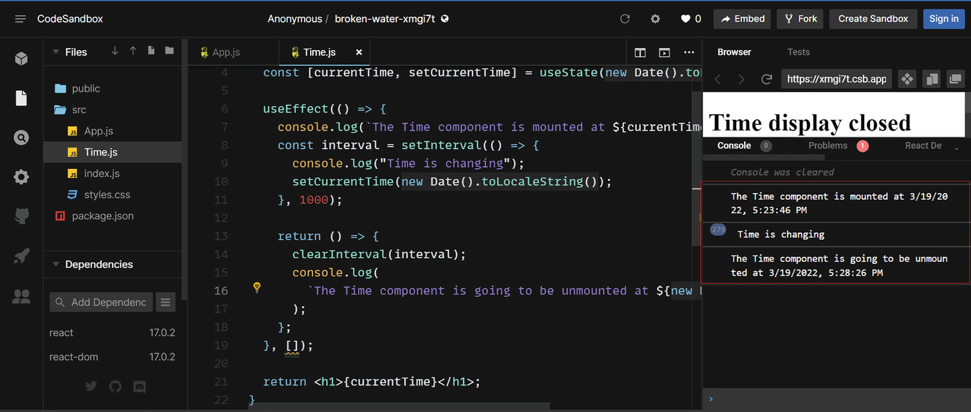971x412 pixels.
Task: Expand the public folder
Action: 86,88
